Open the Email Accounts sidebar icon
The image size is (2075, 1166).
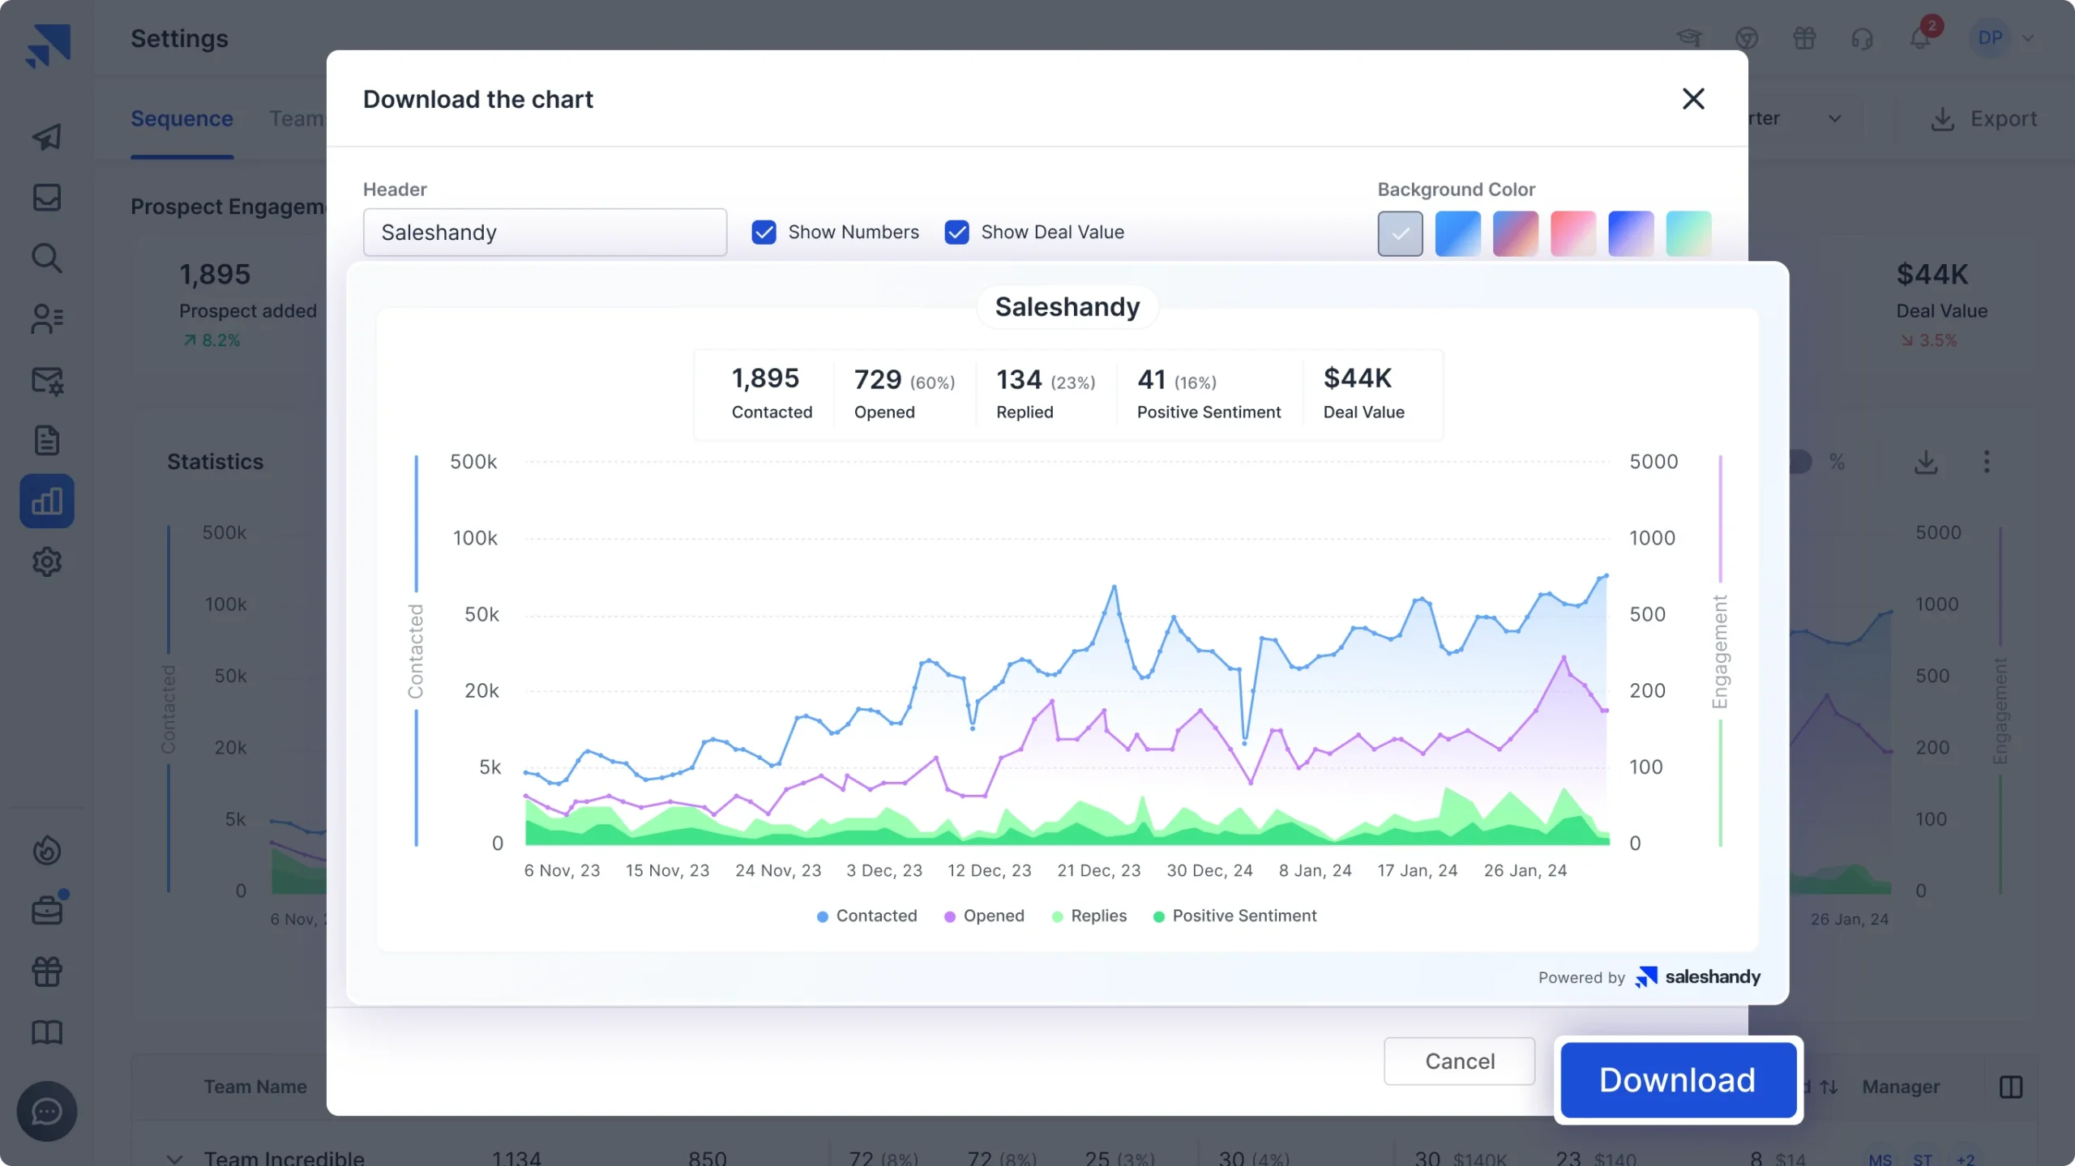click(x=47, y=380)
